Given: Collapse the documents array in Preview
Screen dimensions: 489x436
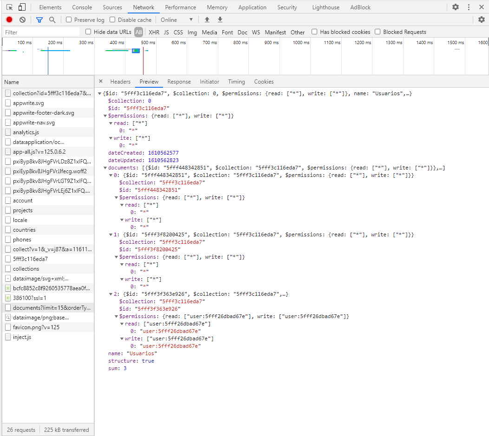Looking at the screenshot, I should (x=105, y=167).
